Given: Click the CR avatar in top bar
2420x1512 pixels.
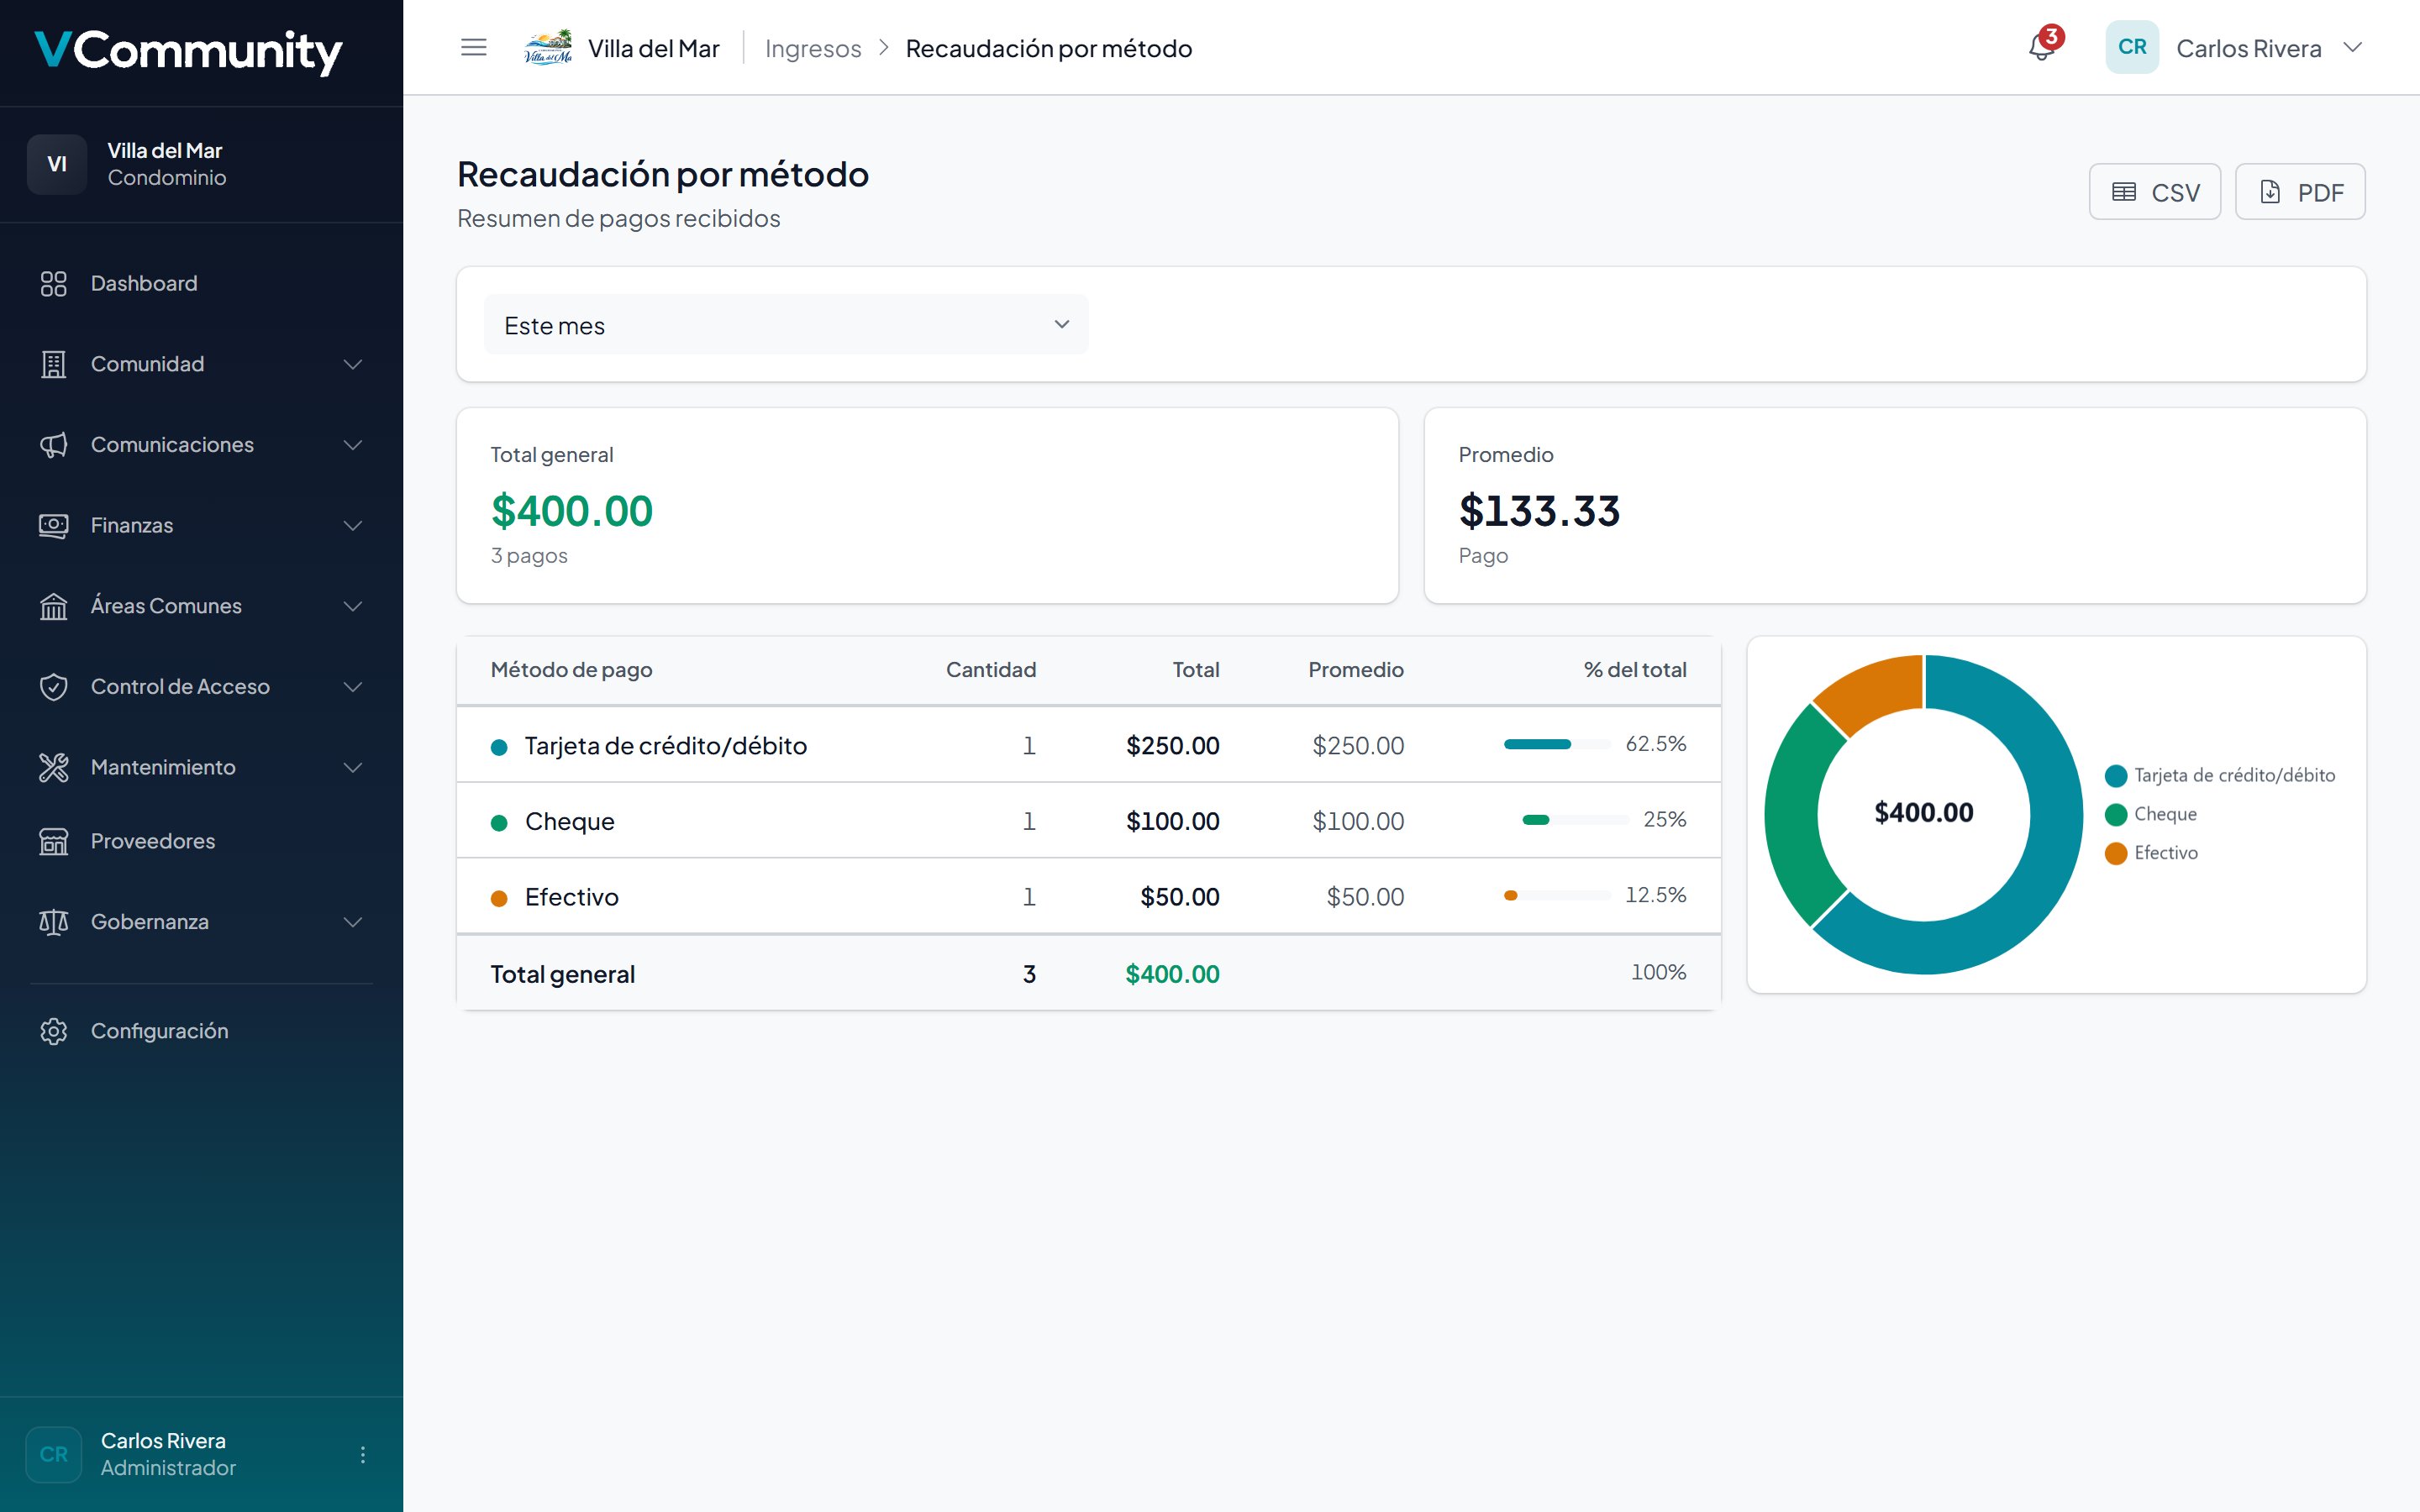Looking at the screenshot, I should [x=2132, y=47].
